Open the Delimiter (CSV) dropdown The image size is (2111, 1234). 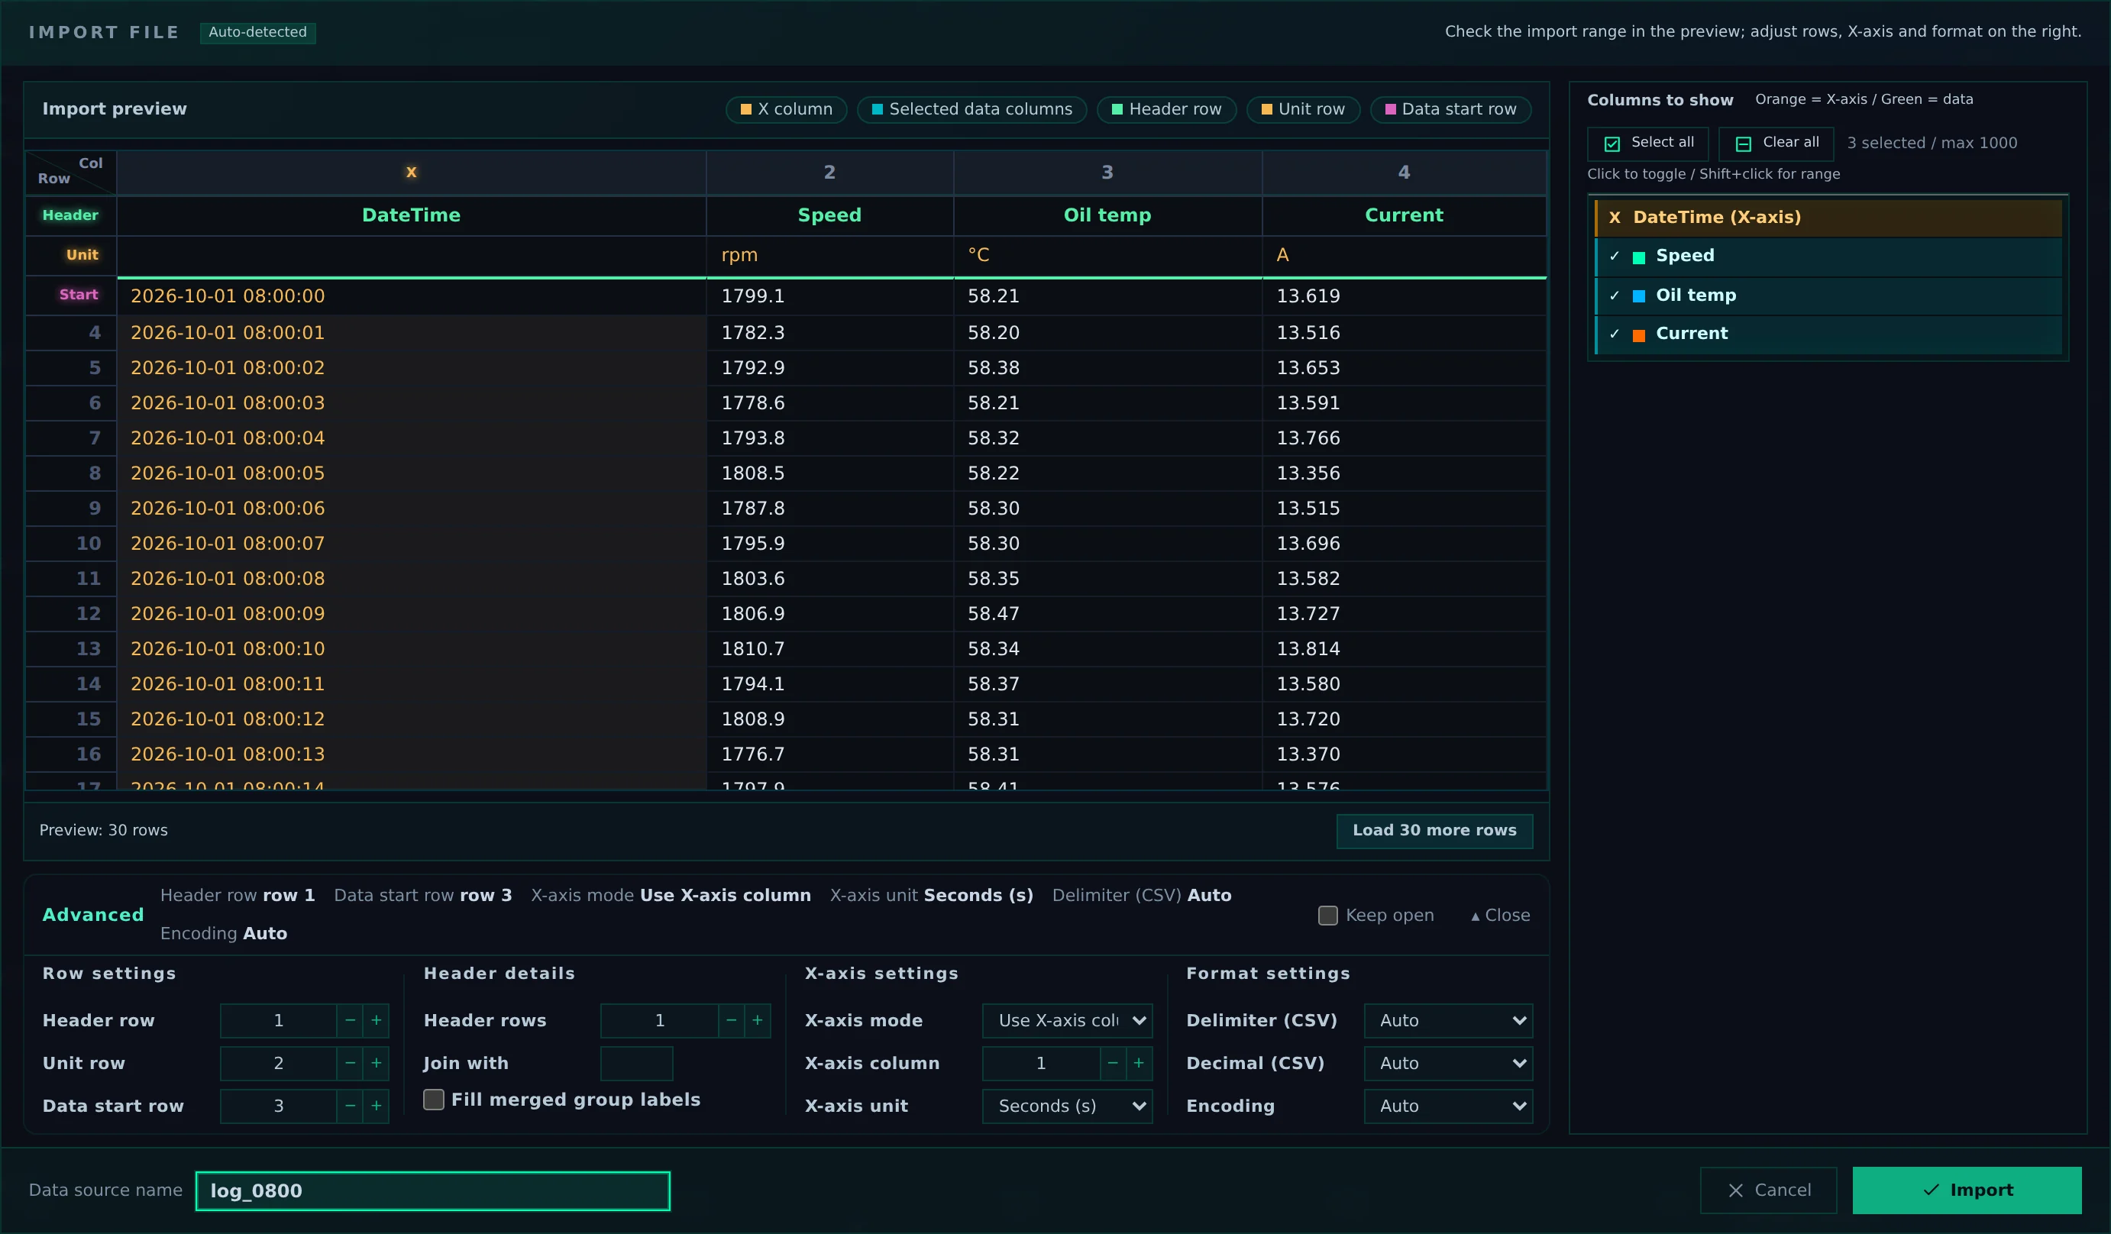(1448, 1020)
